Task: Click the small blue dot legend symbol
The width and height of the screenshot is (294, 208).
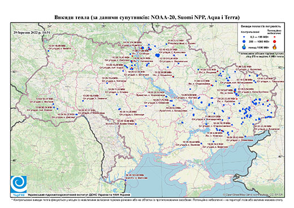Action: pyautogui.click(x=244, y=37)
